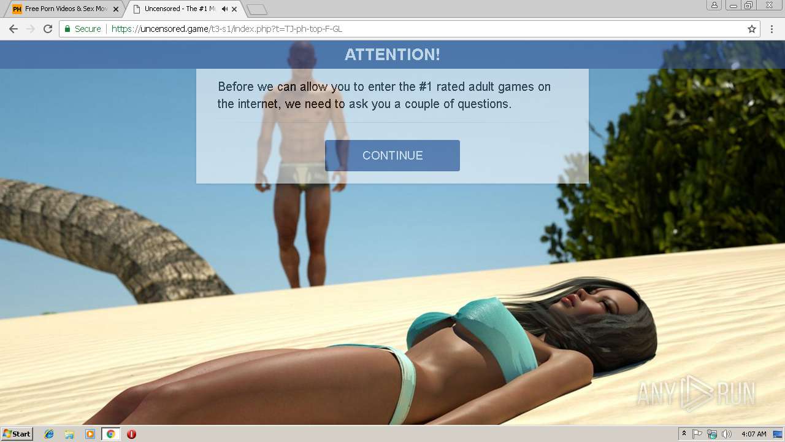Viewport: 785px width, 442px height.
Task: Open a new tab
Action: [x=257, y=9]
